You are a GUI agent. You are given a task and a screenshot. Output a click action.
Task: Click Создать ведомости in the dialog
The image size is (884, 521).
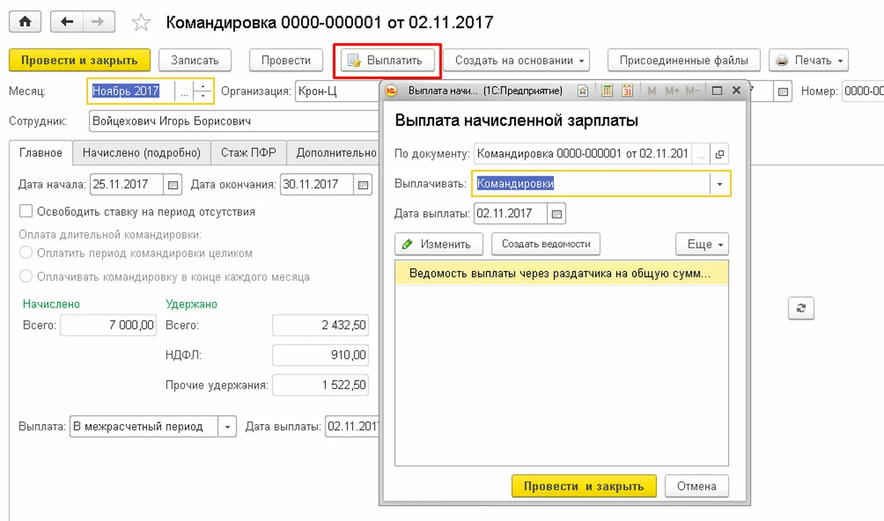[x=546, y=244]
